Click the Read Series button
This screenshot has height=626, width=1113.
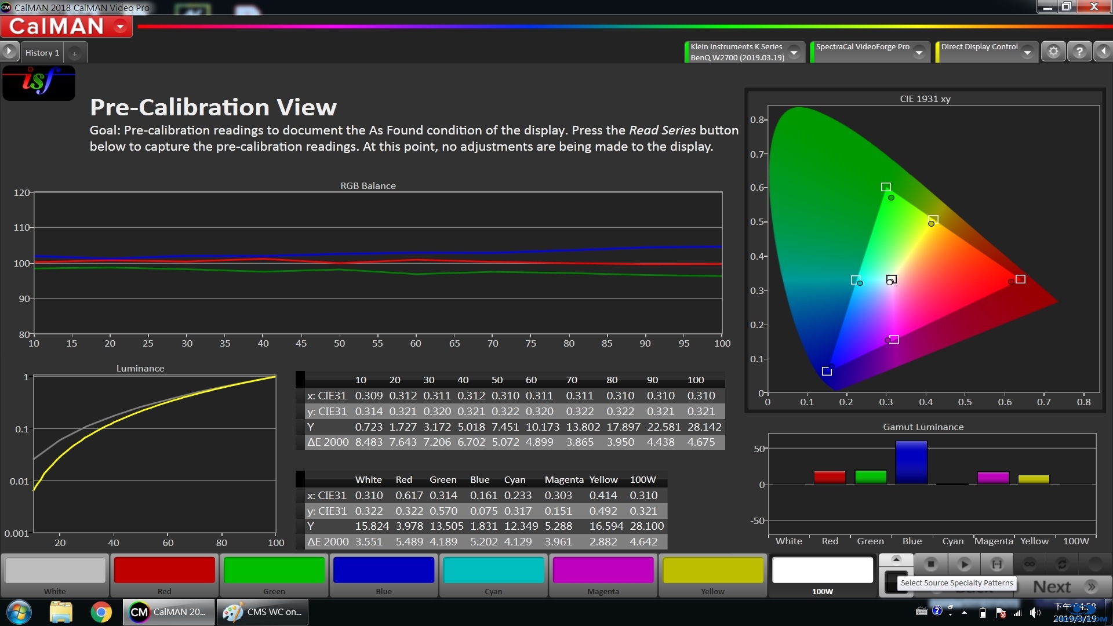pyautogui.click(x=997, y=563)
